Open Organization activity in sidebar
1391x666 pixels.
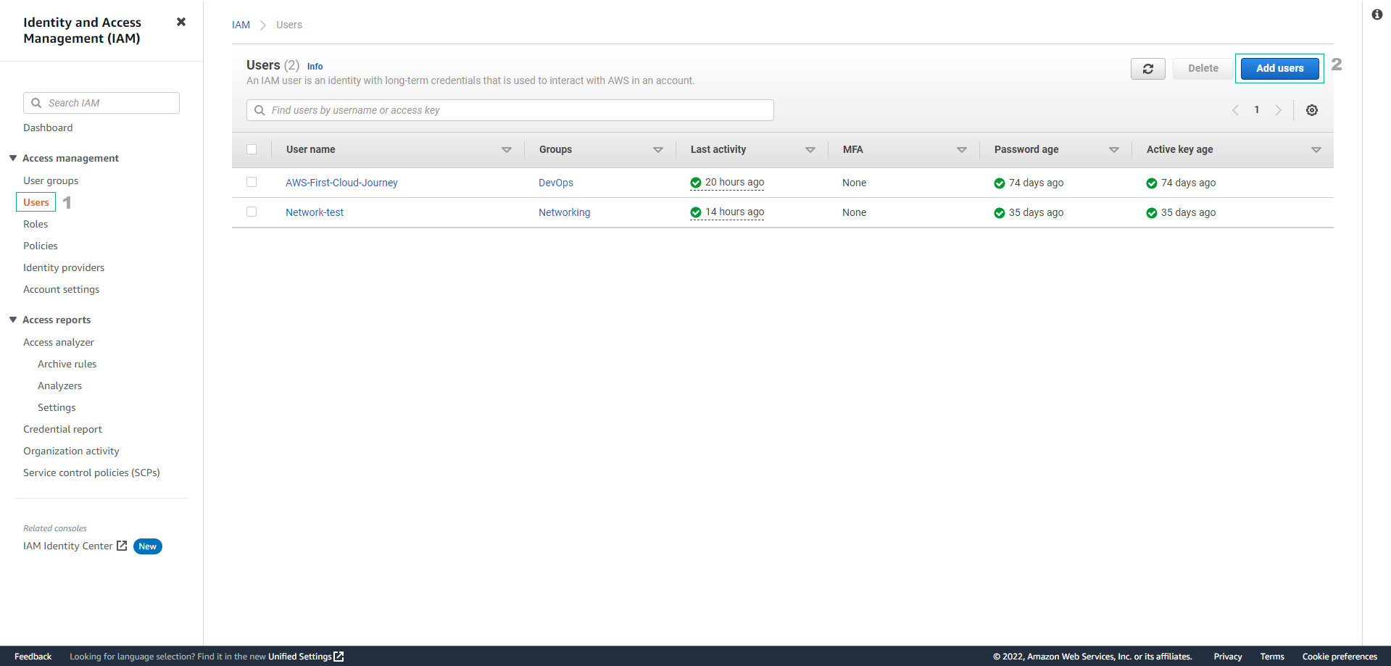71,451
